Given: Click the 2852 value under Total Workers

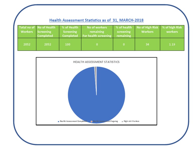Looking at the screenshot, I should point(27,44).
